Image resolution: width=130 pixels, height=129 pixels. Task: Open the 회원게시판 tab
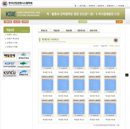pos(81,31)
